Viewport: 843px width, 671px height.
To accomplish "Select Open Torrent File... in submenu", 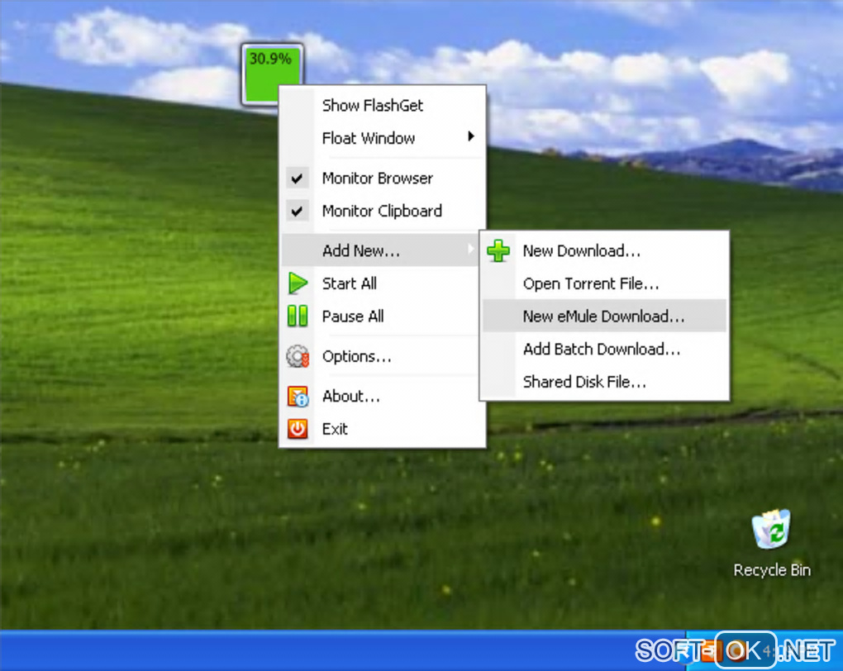I will (604, 284).
